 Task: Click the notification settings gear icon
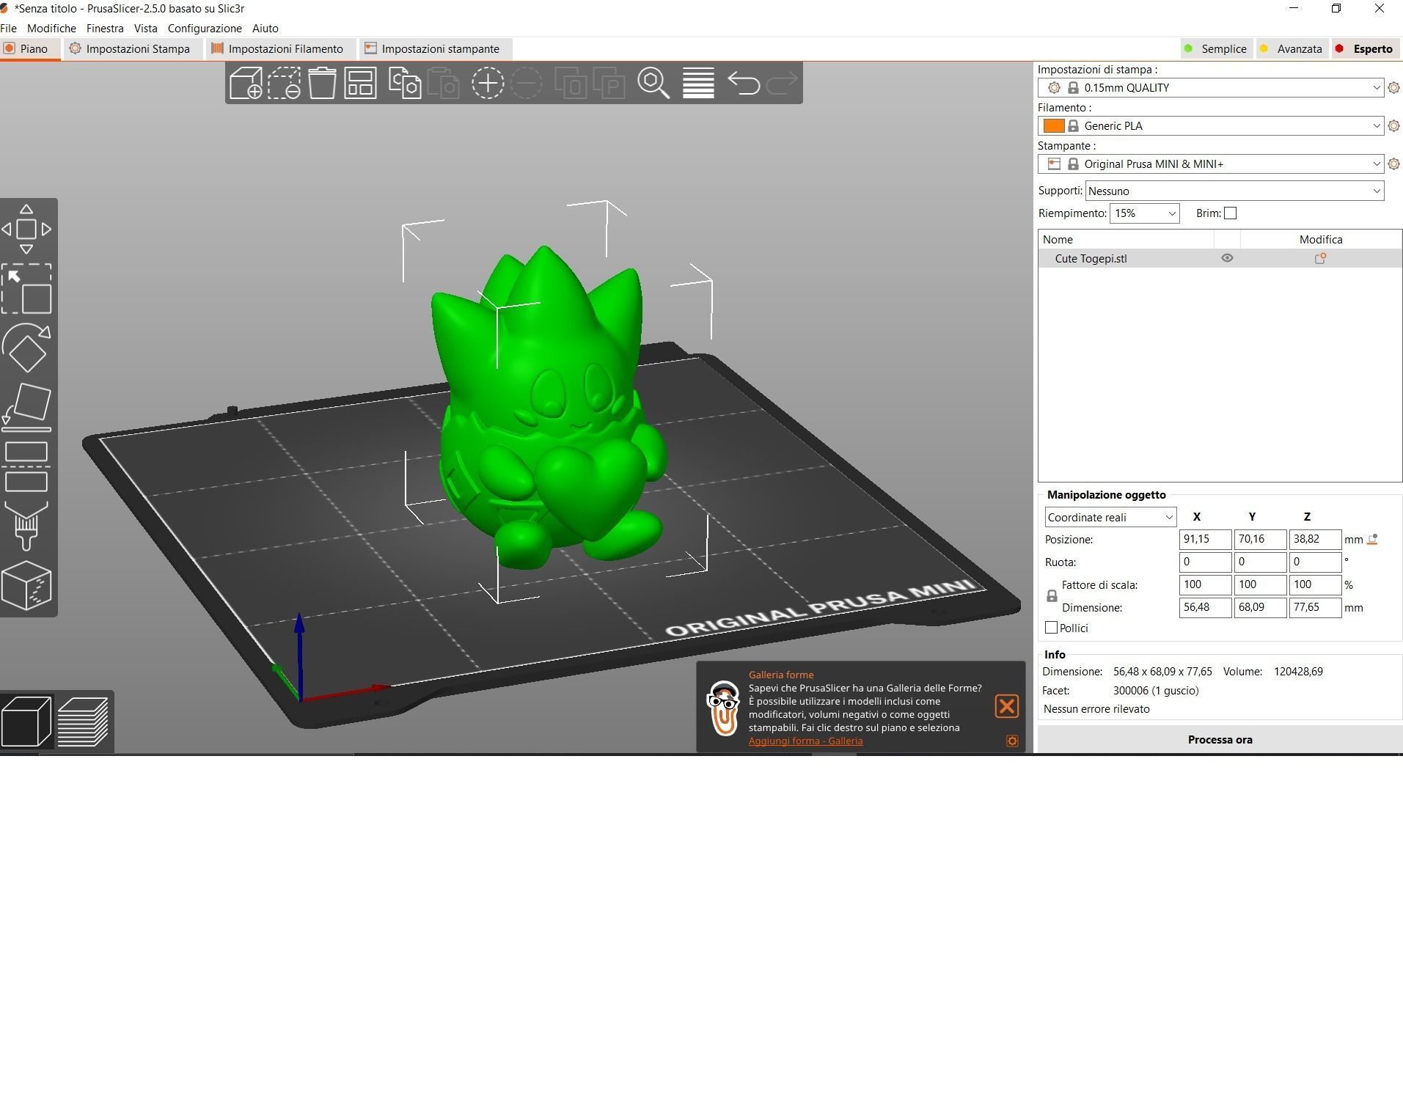pyautogui.click(x=1012, y=741)
